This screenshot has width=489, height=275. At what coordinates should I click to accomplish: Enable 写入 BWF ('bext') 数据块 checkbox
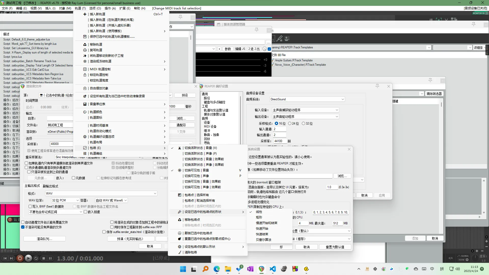(x=30, y=207)
